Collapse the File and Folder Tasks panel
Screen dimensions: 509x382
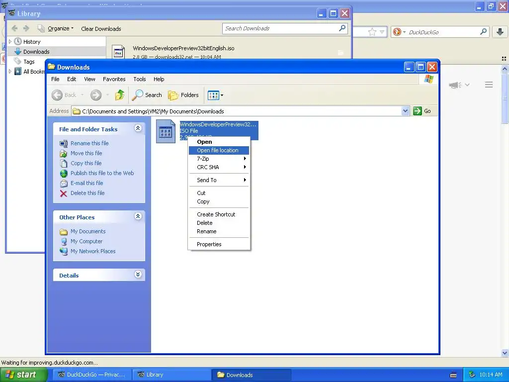click(x=138, y=128)
